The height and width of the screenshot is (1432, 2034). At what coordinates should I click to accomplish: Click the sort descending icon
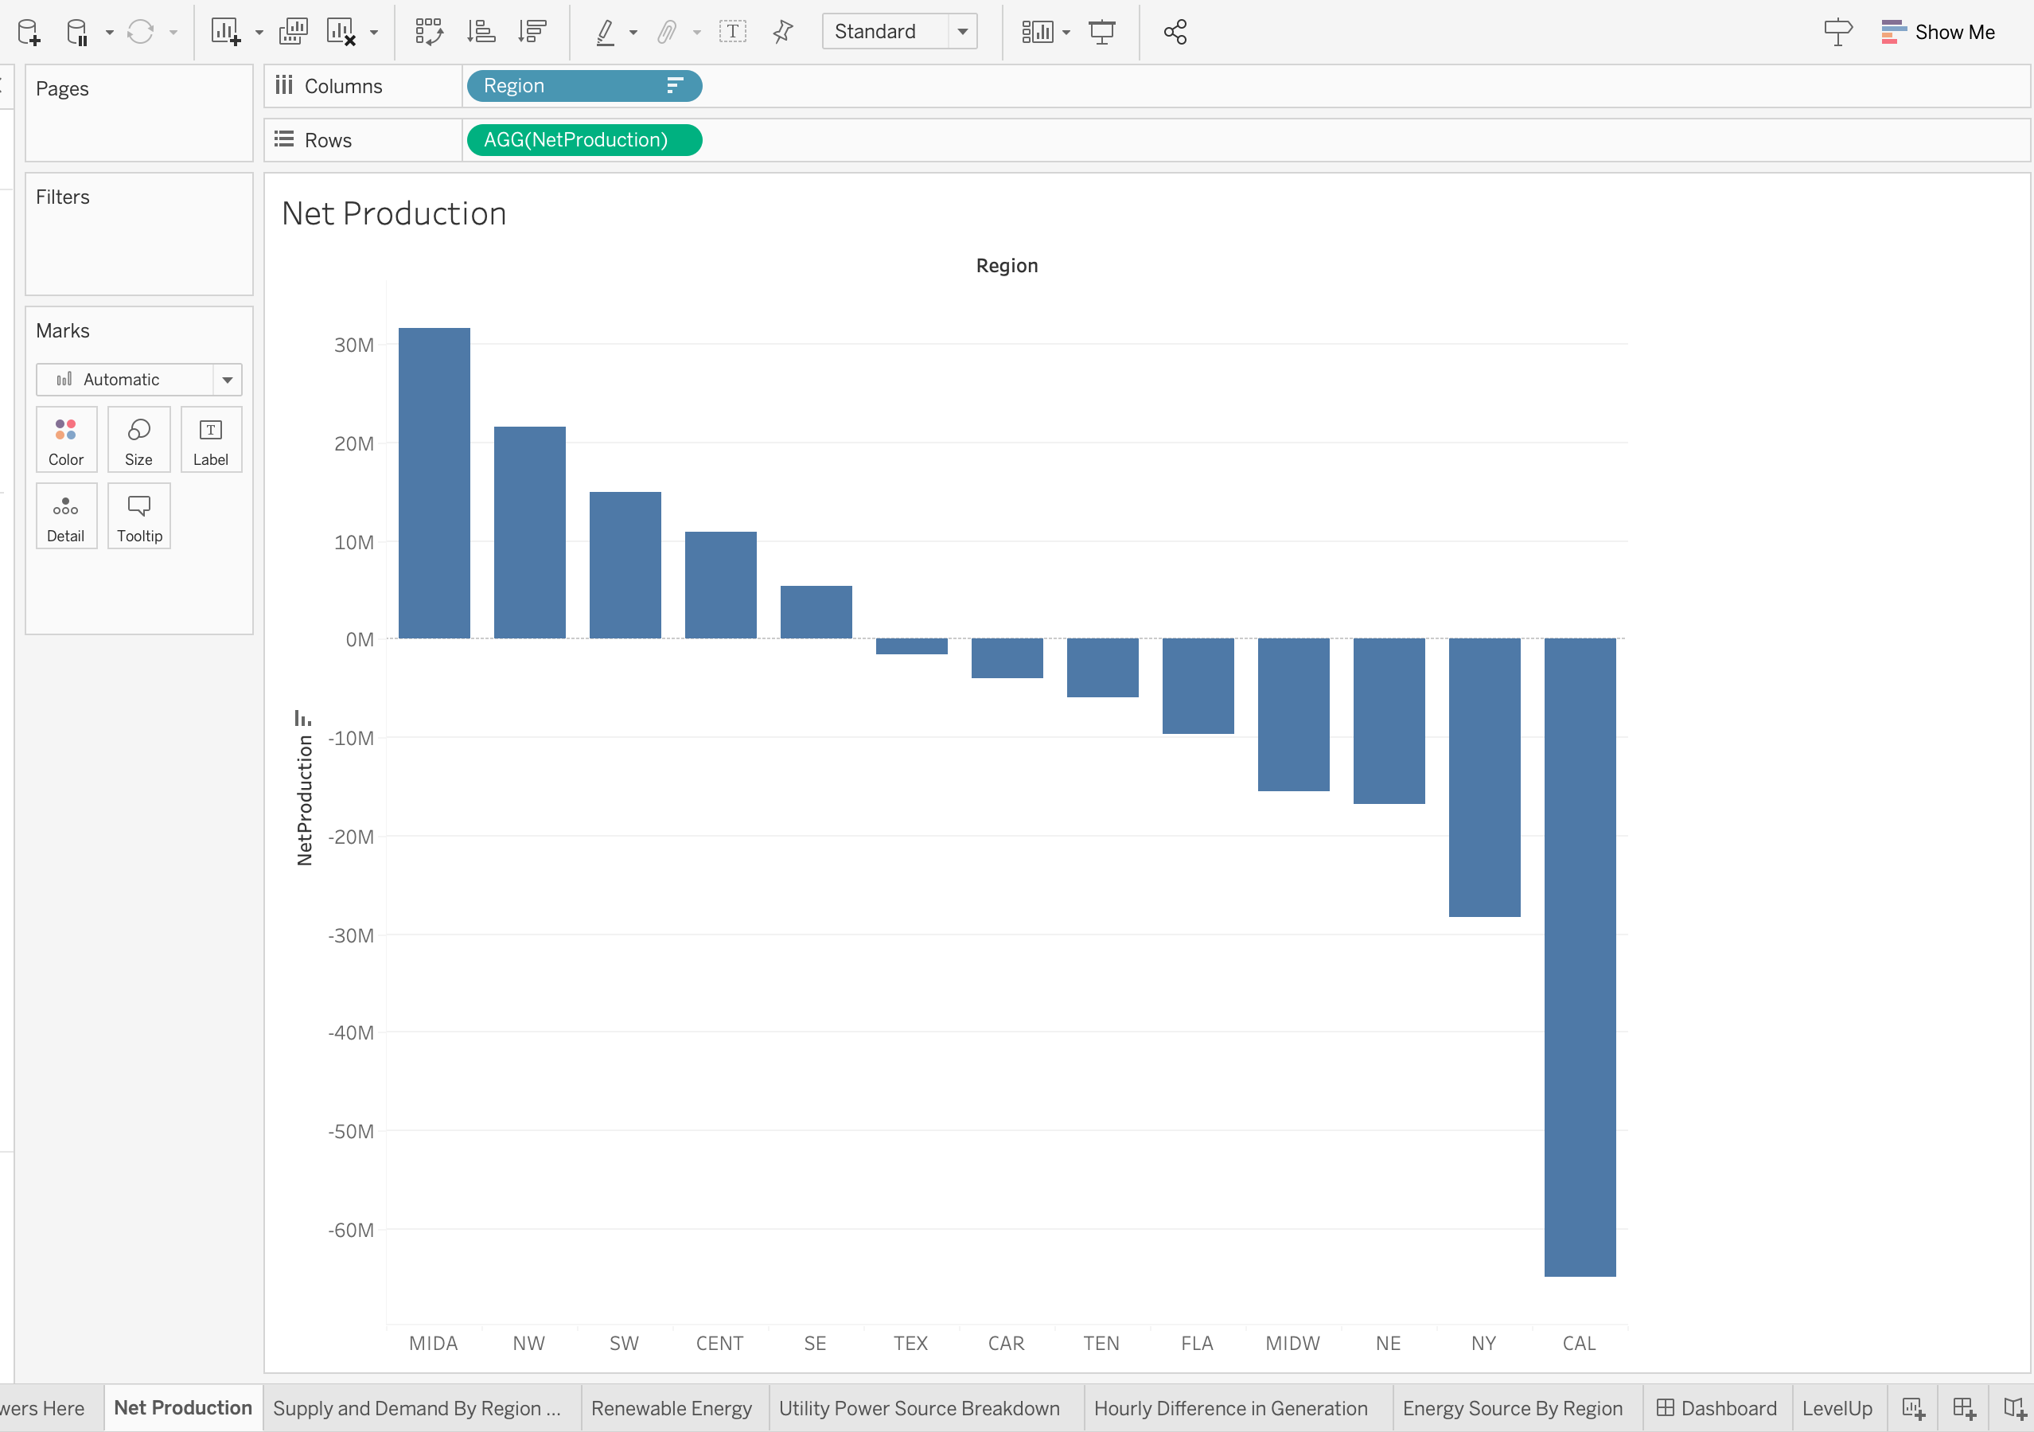click(x=532, y=31)
